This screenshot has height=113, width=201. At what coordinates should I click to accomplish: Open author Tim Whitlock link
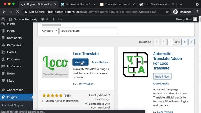85,84
